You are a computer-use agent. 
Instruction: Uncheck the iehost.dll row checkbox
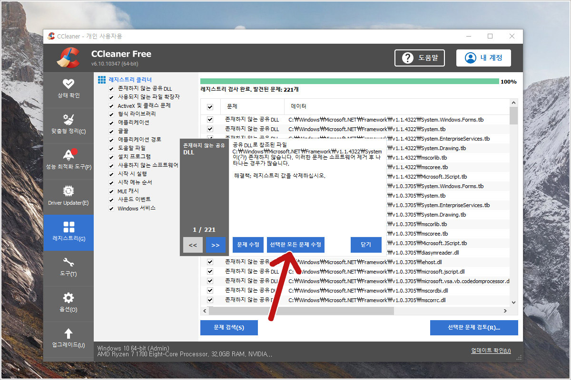coord(210,262)
